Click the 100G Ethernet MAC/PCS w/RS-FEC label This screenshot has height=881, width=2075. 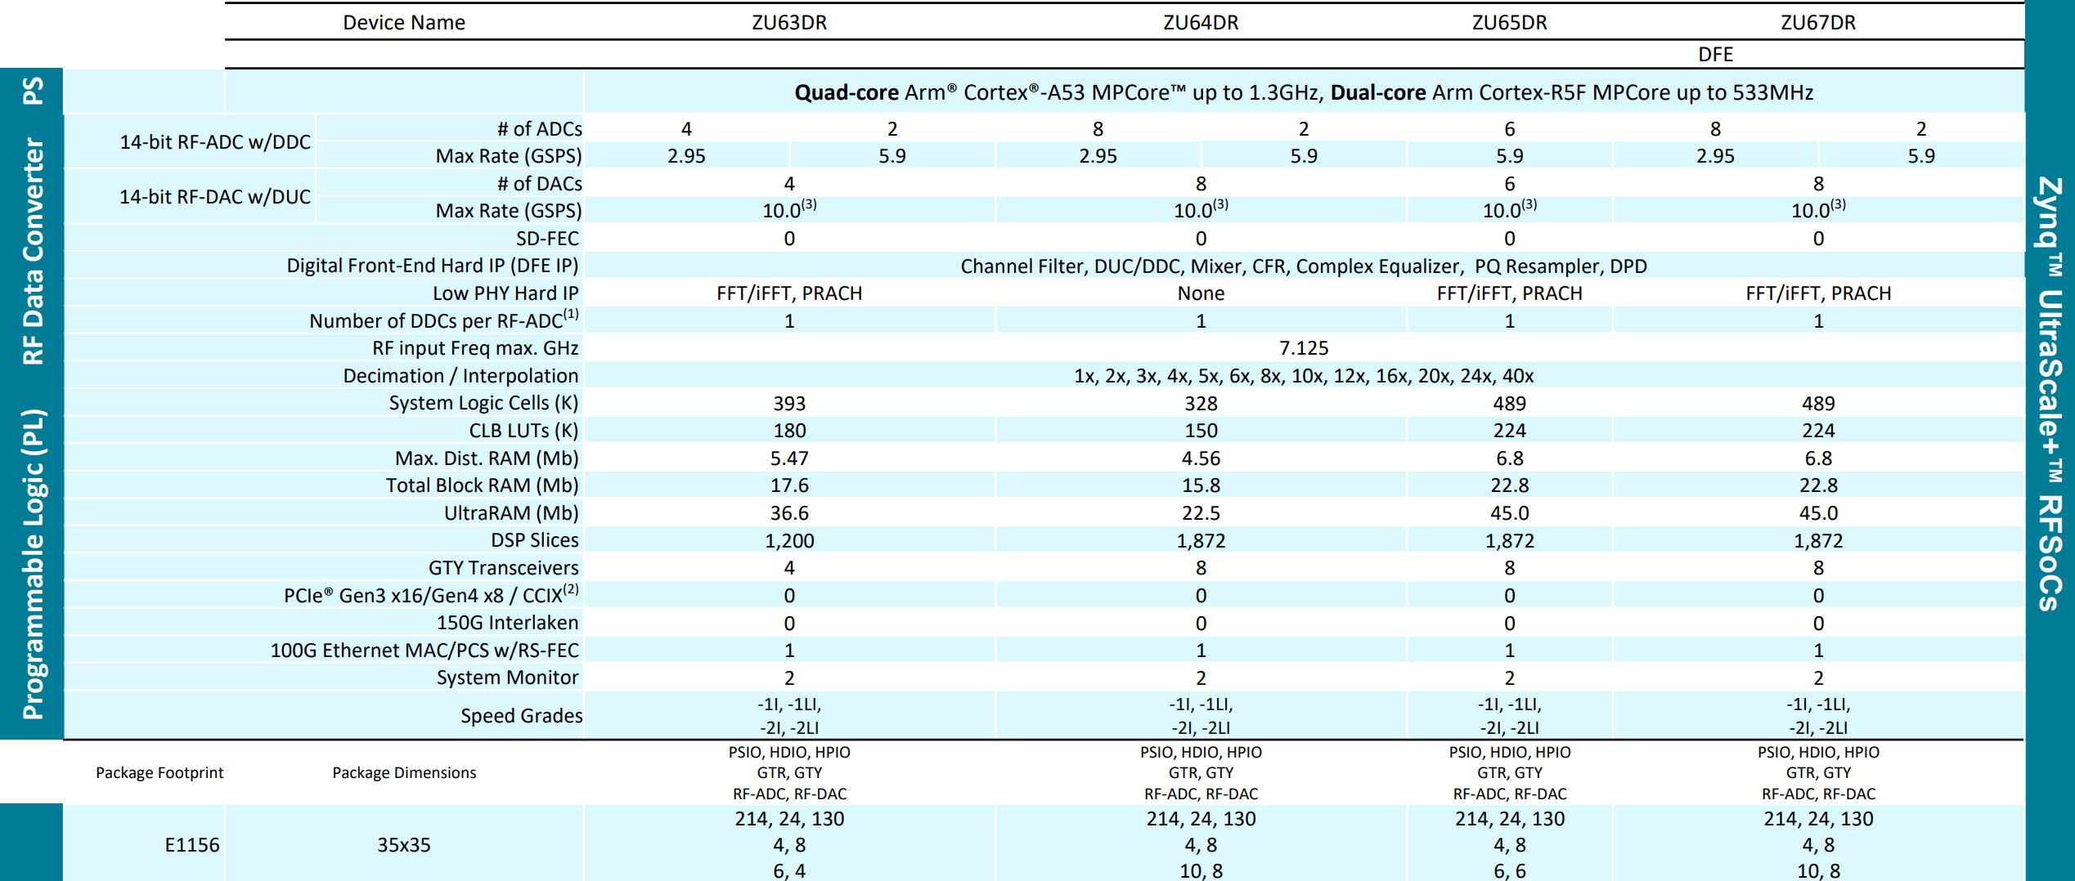click(424, 651)
